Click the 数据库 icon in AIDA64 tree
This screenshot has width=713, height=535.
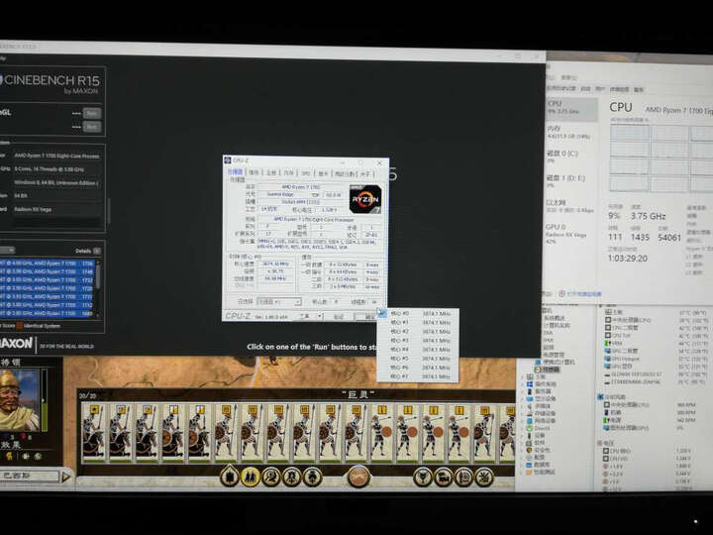pos(529,465)
